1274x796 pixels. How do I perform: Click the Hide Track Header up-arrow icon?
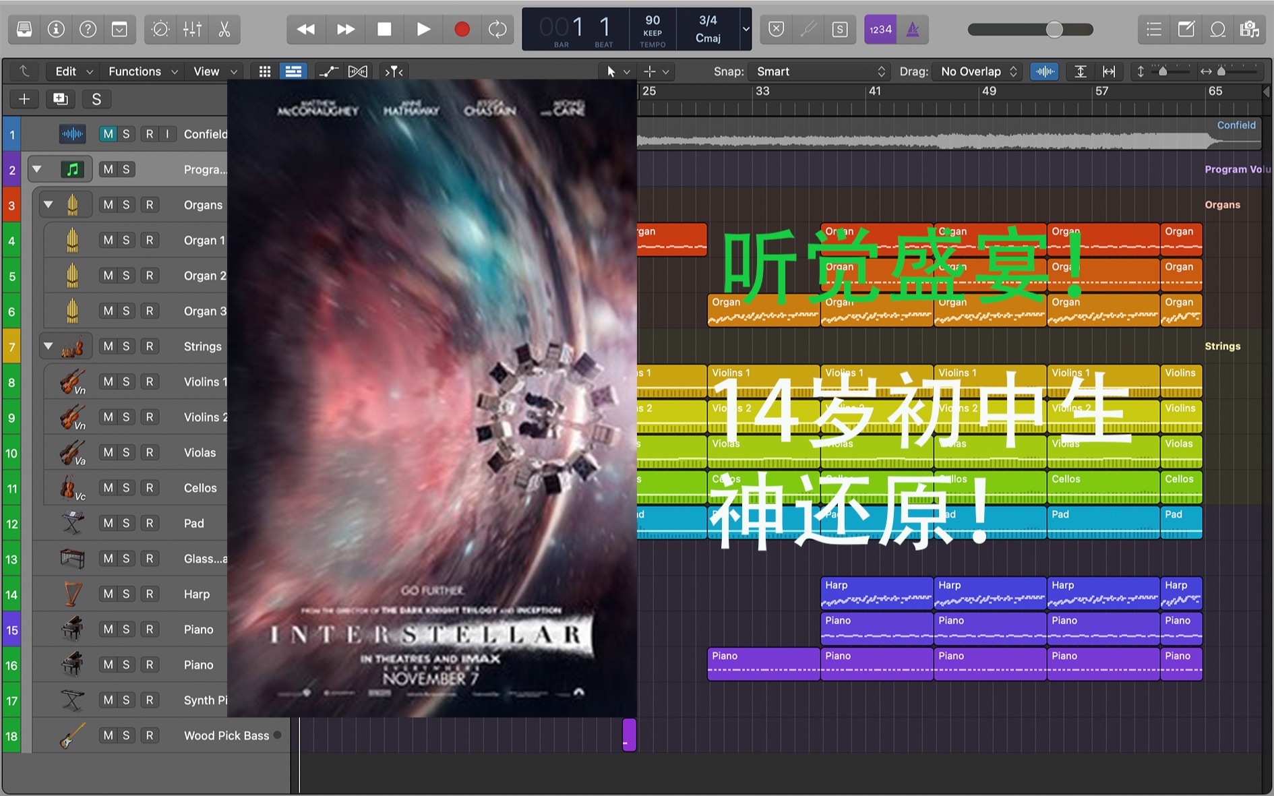point(24,71)
